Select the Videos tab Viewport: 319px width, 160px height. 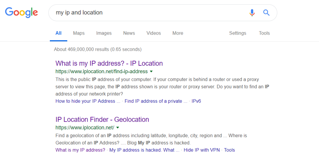tap(154, 33)
